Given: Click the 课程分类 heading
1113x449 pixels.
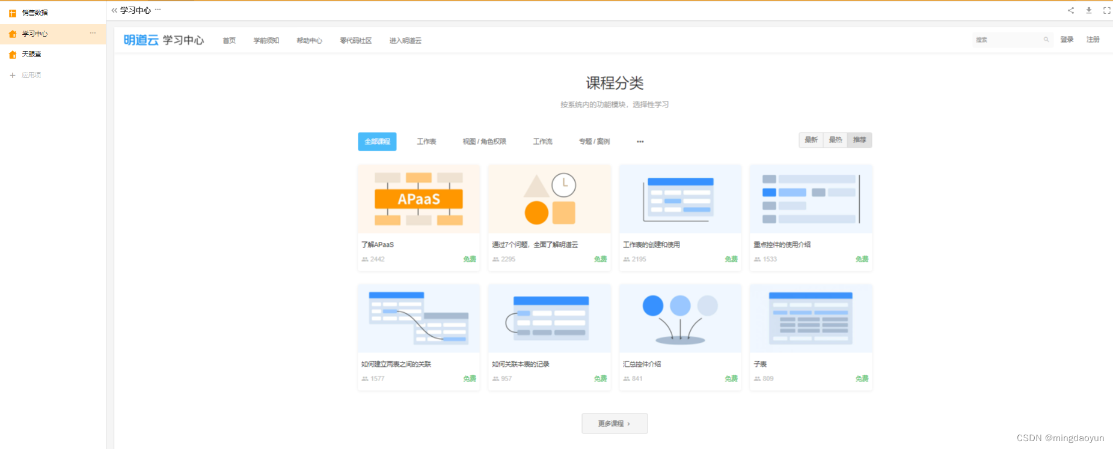Looking at the screenshot, I should click(615, 83).
